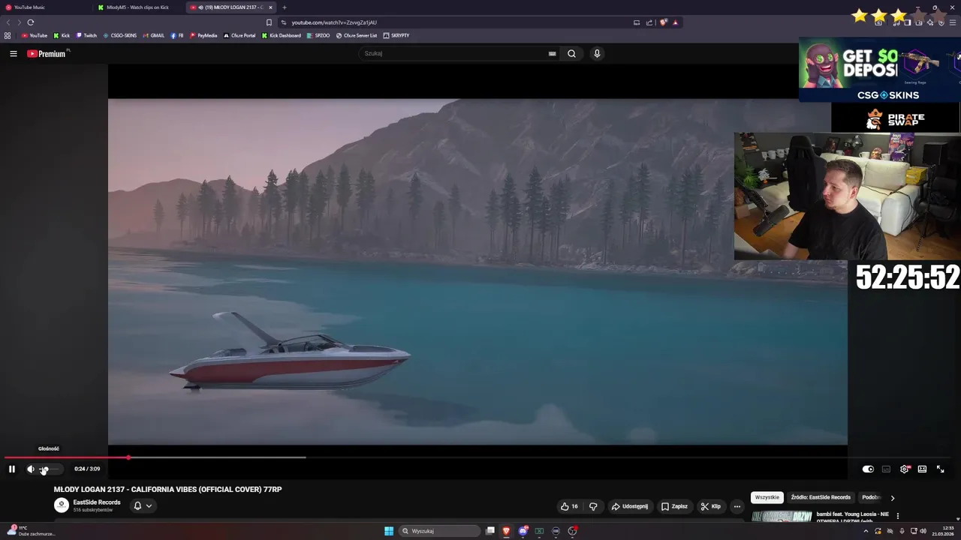Open the YouTube hamburger guide menu
The image size is (961, 540).
pos(13,53)
